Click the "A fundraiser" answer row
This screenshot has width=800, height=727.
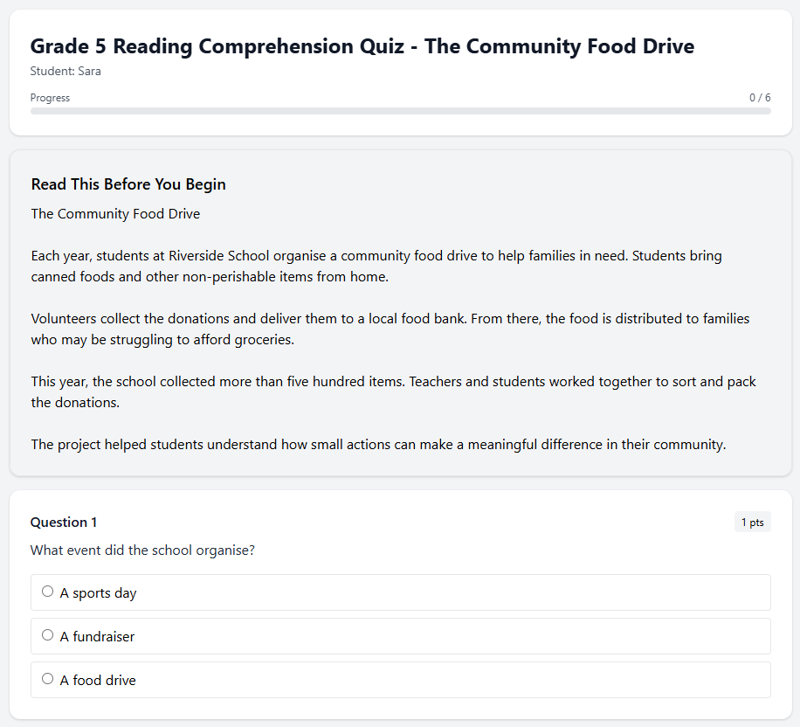tap(400, 635)
